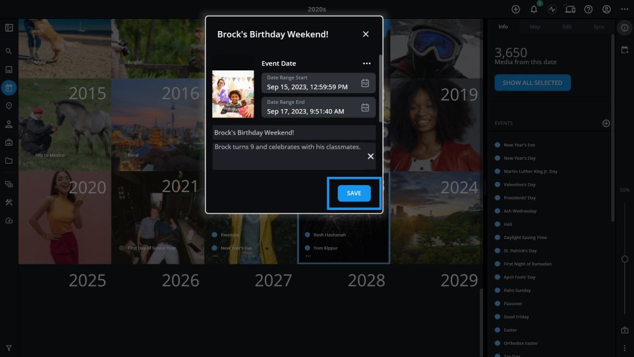Open the map location pin icon

(9, 106)
